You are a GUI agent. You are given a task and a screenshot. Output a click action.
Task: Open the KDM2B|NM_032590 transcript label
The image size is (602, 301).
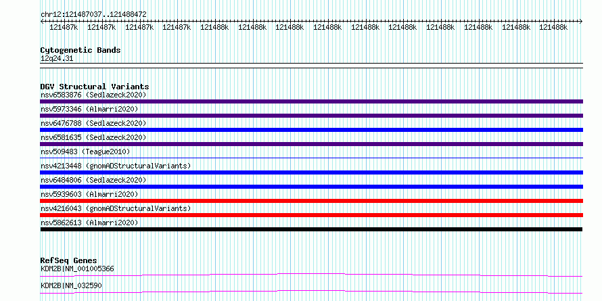71,286
